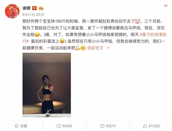The height and width of the screenshot is (131, 172).
Task: Click the 收藏 label to bookmark
Action: click(24, 126)
